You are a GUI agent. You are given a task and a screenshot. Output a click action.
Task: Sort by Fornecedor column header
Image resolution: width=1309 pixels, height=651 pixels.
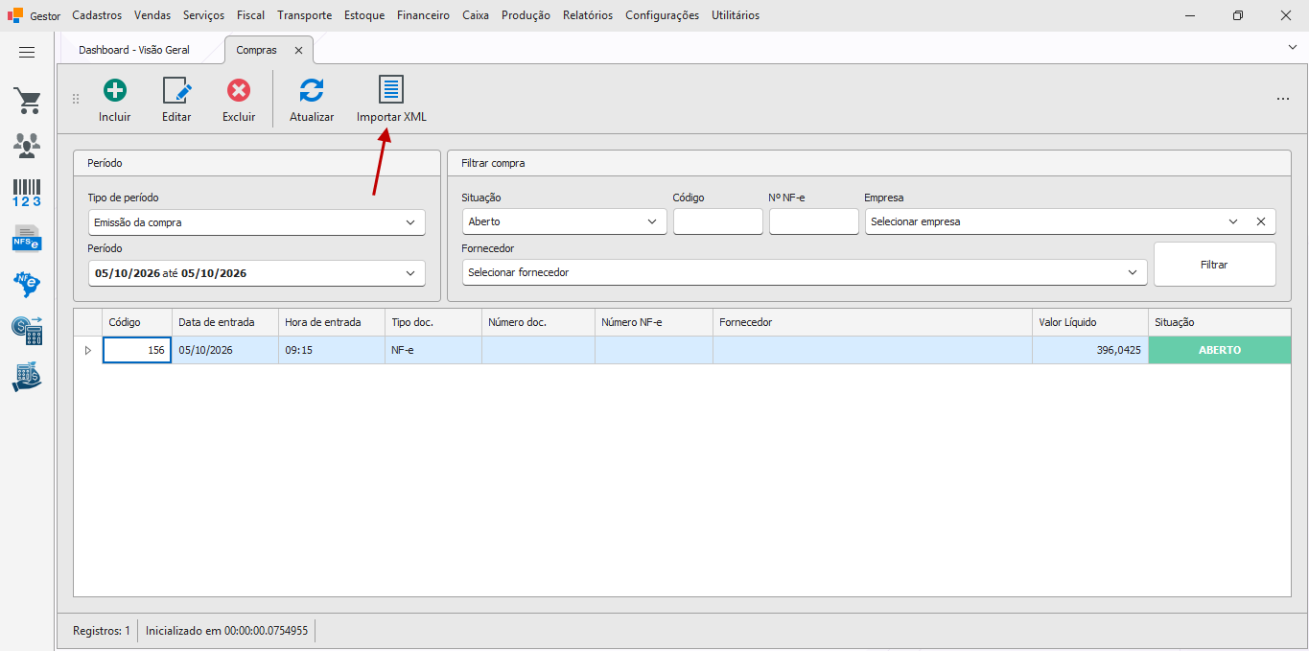tap(873, 322)
